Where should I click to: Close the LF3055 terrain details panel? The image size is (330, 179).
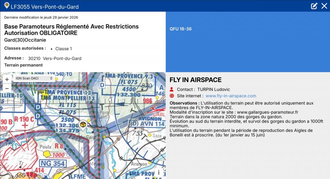point(324,6)
